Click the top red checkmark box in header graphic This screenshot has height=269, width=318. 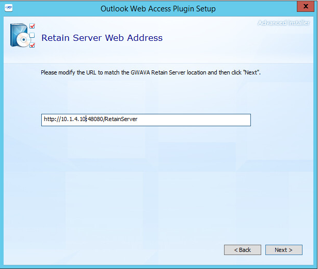[x=32, y=26]
